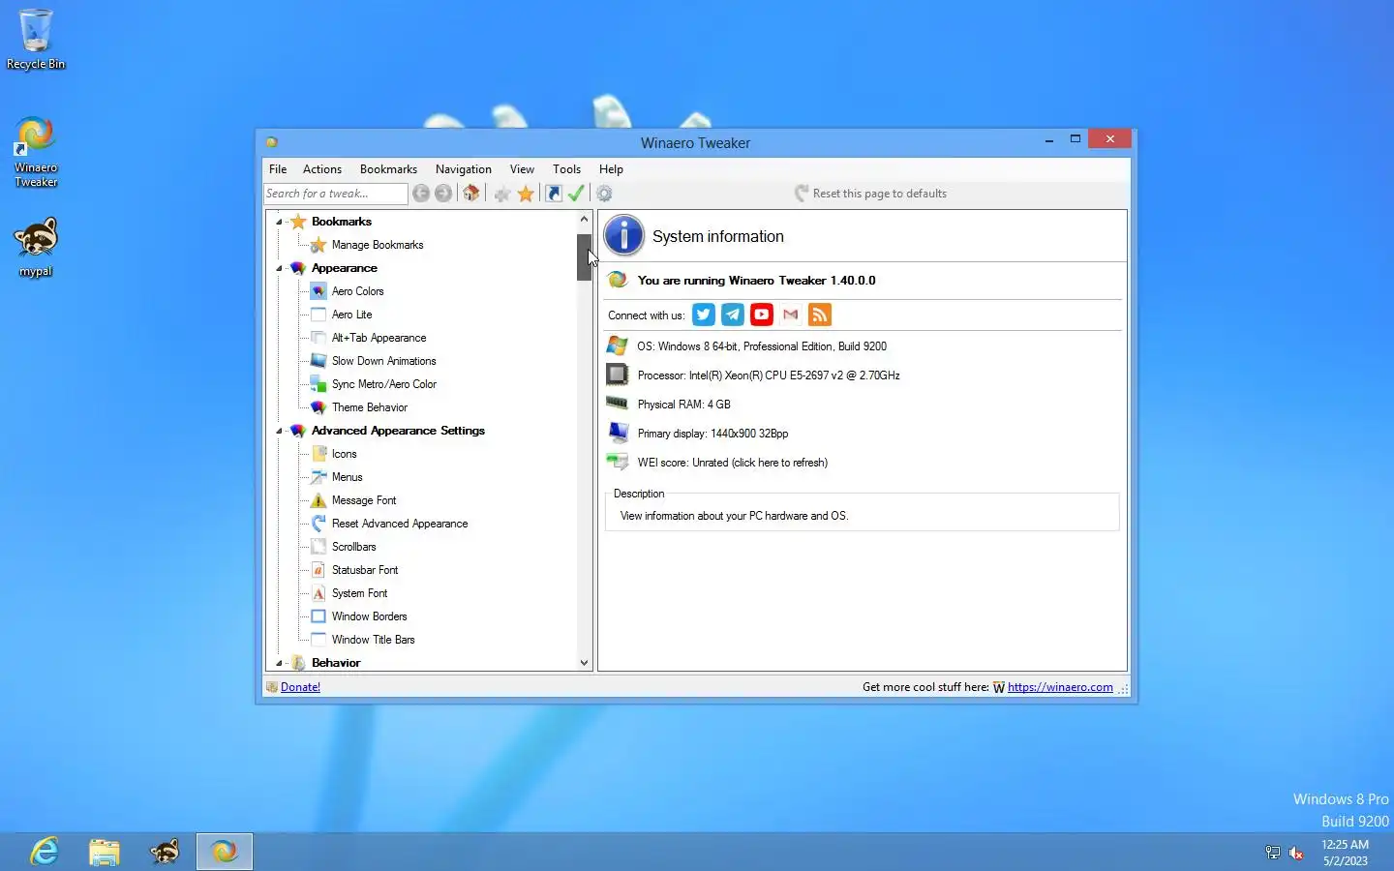Image resolution: width=1394 pixels, height=871 pixels.
Task: Click the create shortcut toolbar icon
Action: (554, 194)
